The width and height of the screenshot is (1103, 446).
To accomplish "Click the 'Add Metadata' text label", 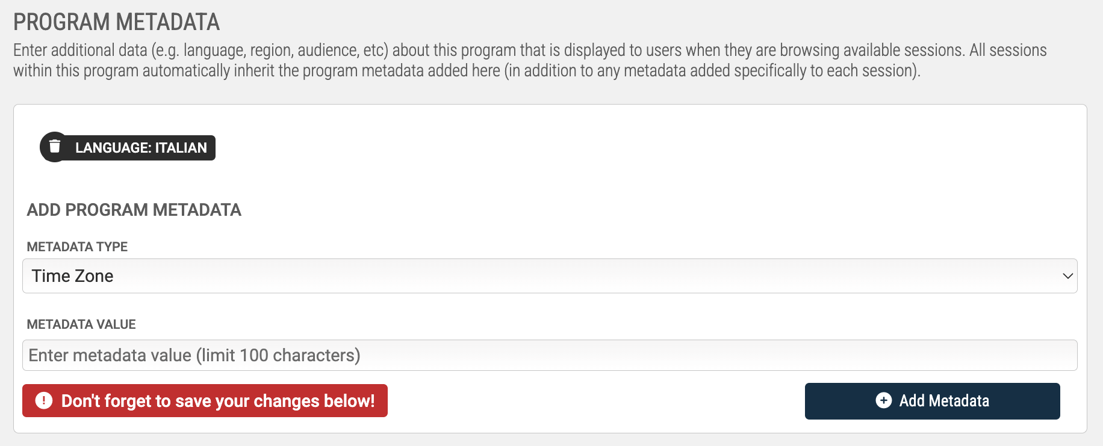I will (944, 401).
